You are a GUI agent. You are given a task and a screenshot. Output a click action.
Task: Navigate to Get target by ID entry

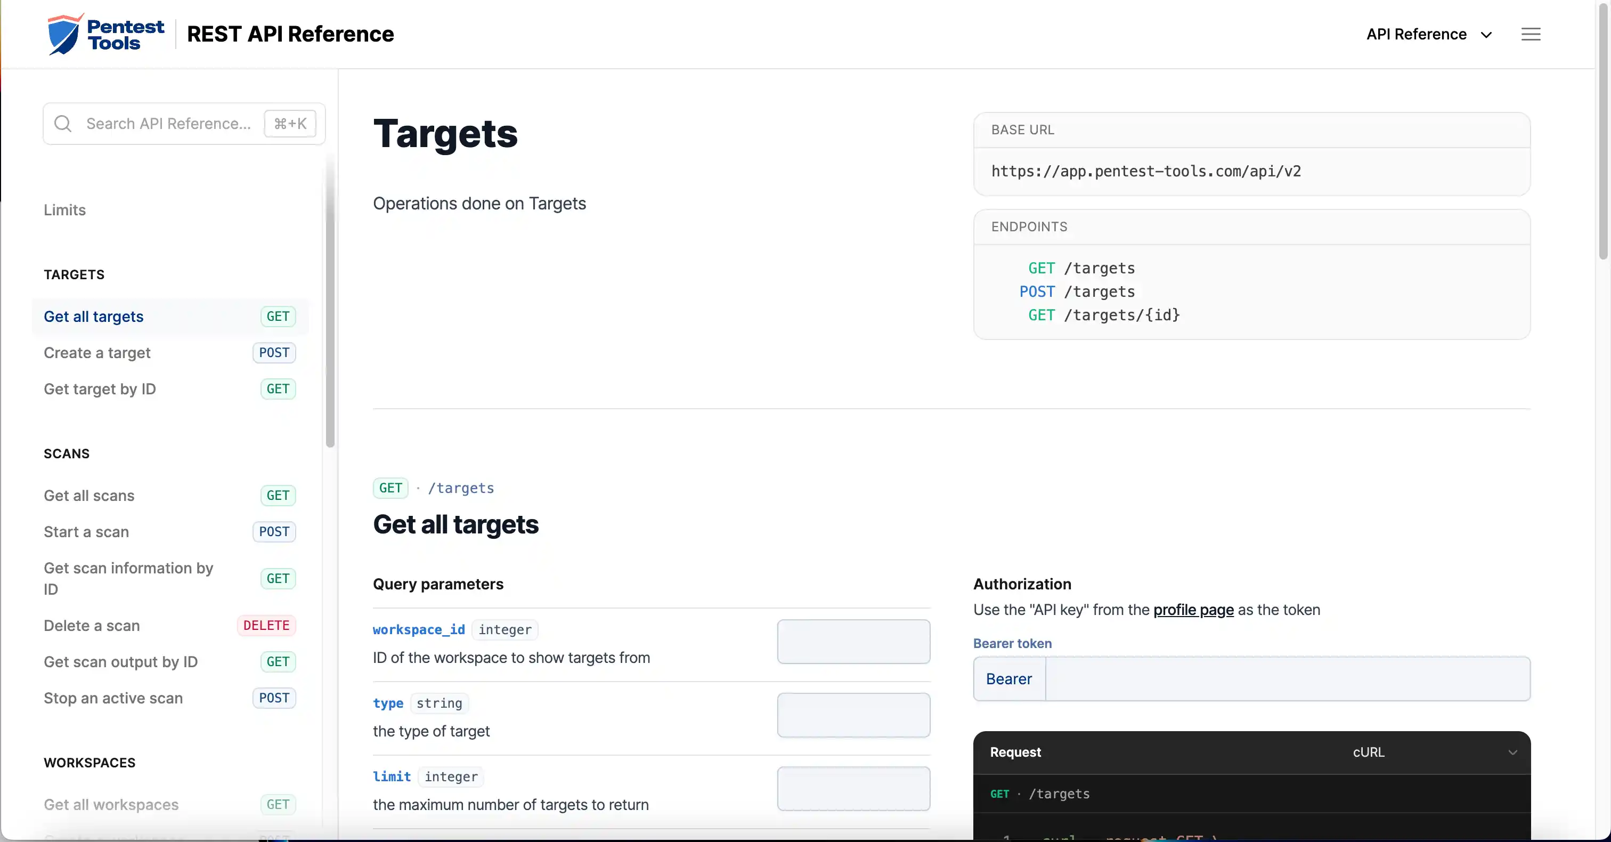coord(100,389)
